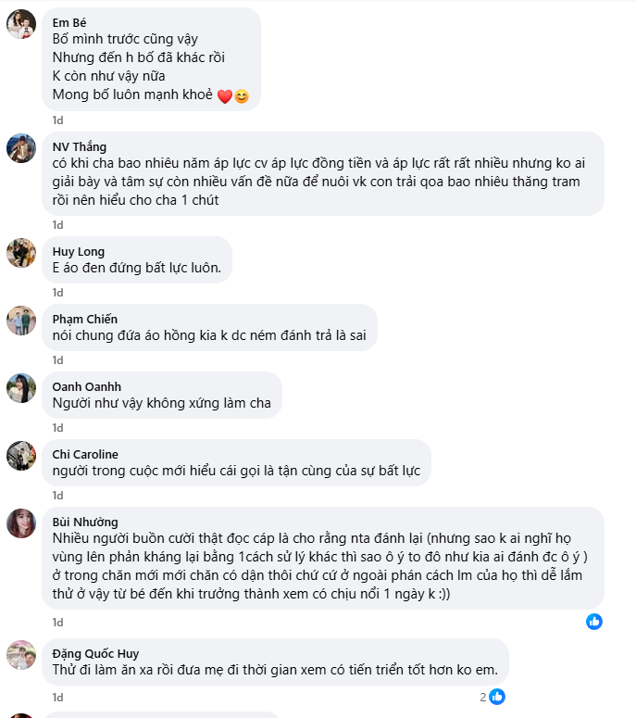Viewport: 636px width, 718px height.
Task: Open the Bùi Nhường name link
Action: click(85, 522)
